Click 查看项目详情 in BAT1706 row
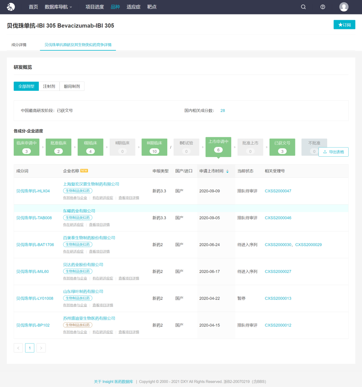 pos(99,252)
